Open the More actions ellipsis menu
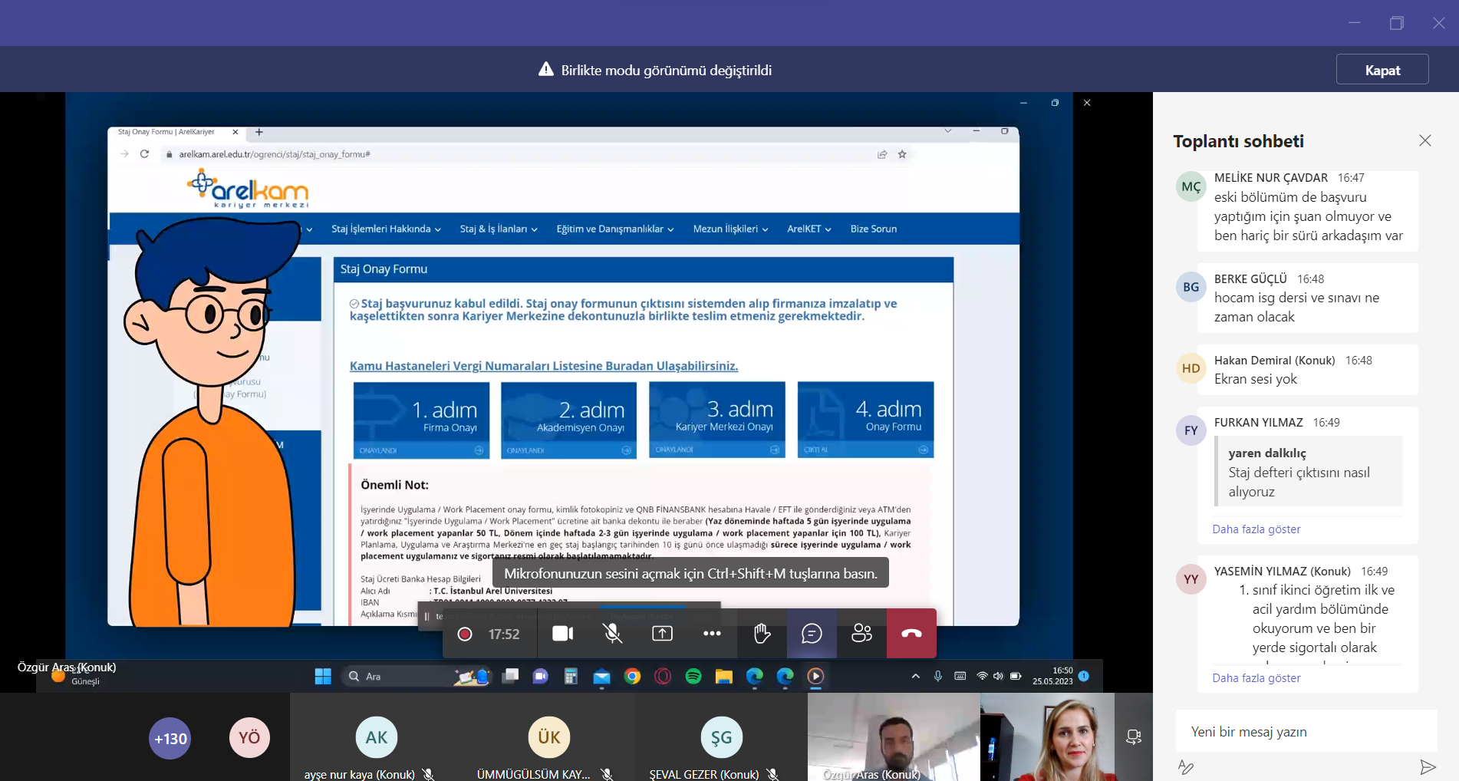 [712, 634]
